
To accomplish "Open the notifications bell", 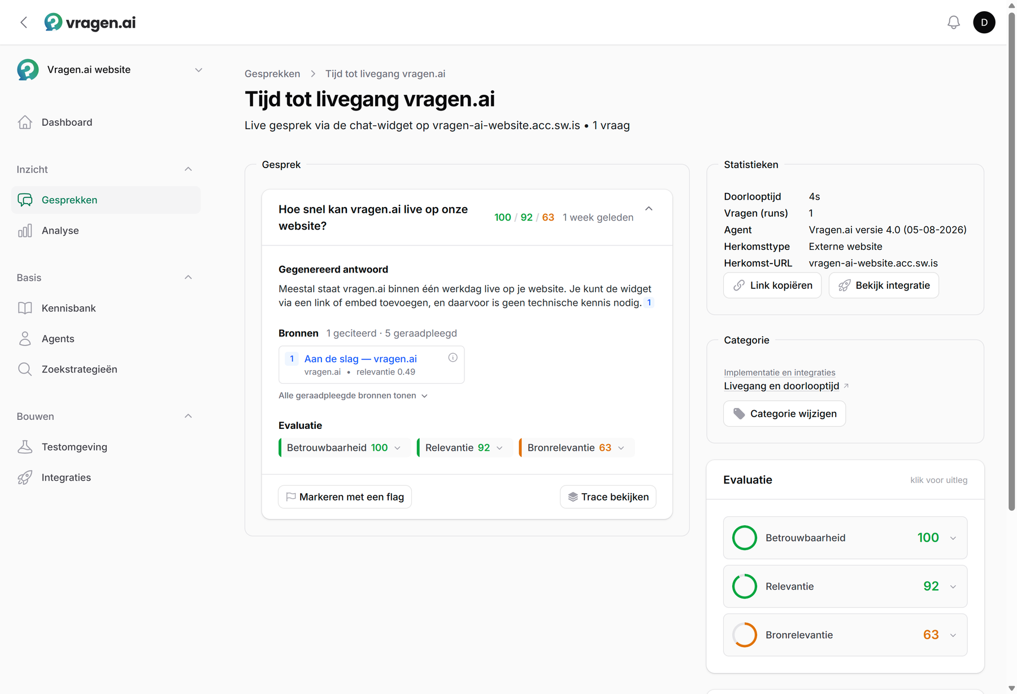I will pyautogui.click(x=953, y=23).
